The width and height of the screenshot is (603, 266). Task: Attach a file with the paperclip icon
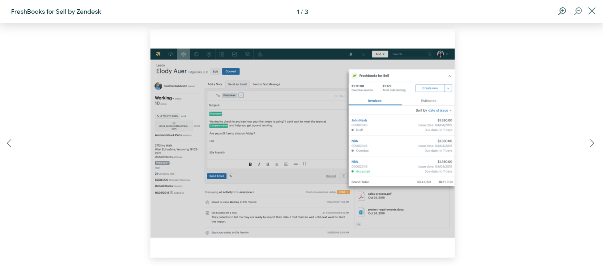coord(231,176)
